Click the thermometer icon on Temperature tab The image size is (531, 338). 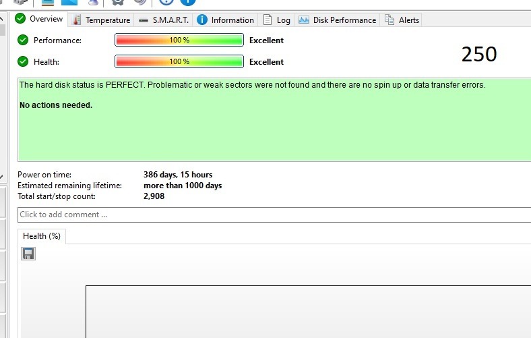[77, 20]
